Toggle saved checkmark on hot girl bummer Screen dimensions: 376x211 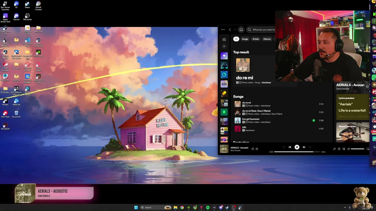point(313,120)
